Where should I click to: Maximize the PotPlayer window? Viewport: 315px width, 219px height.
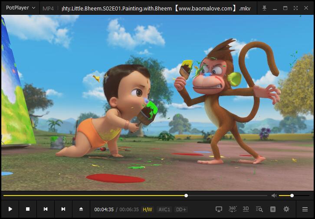click(285, 8)
